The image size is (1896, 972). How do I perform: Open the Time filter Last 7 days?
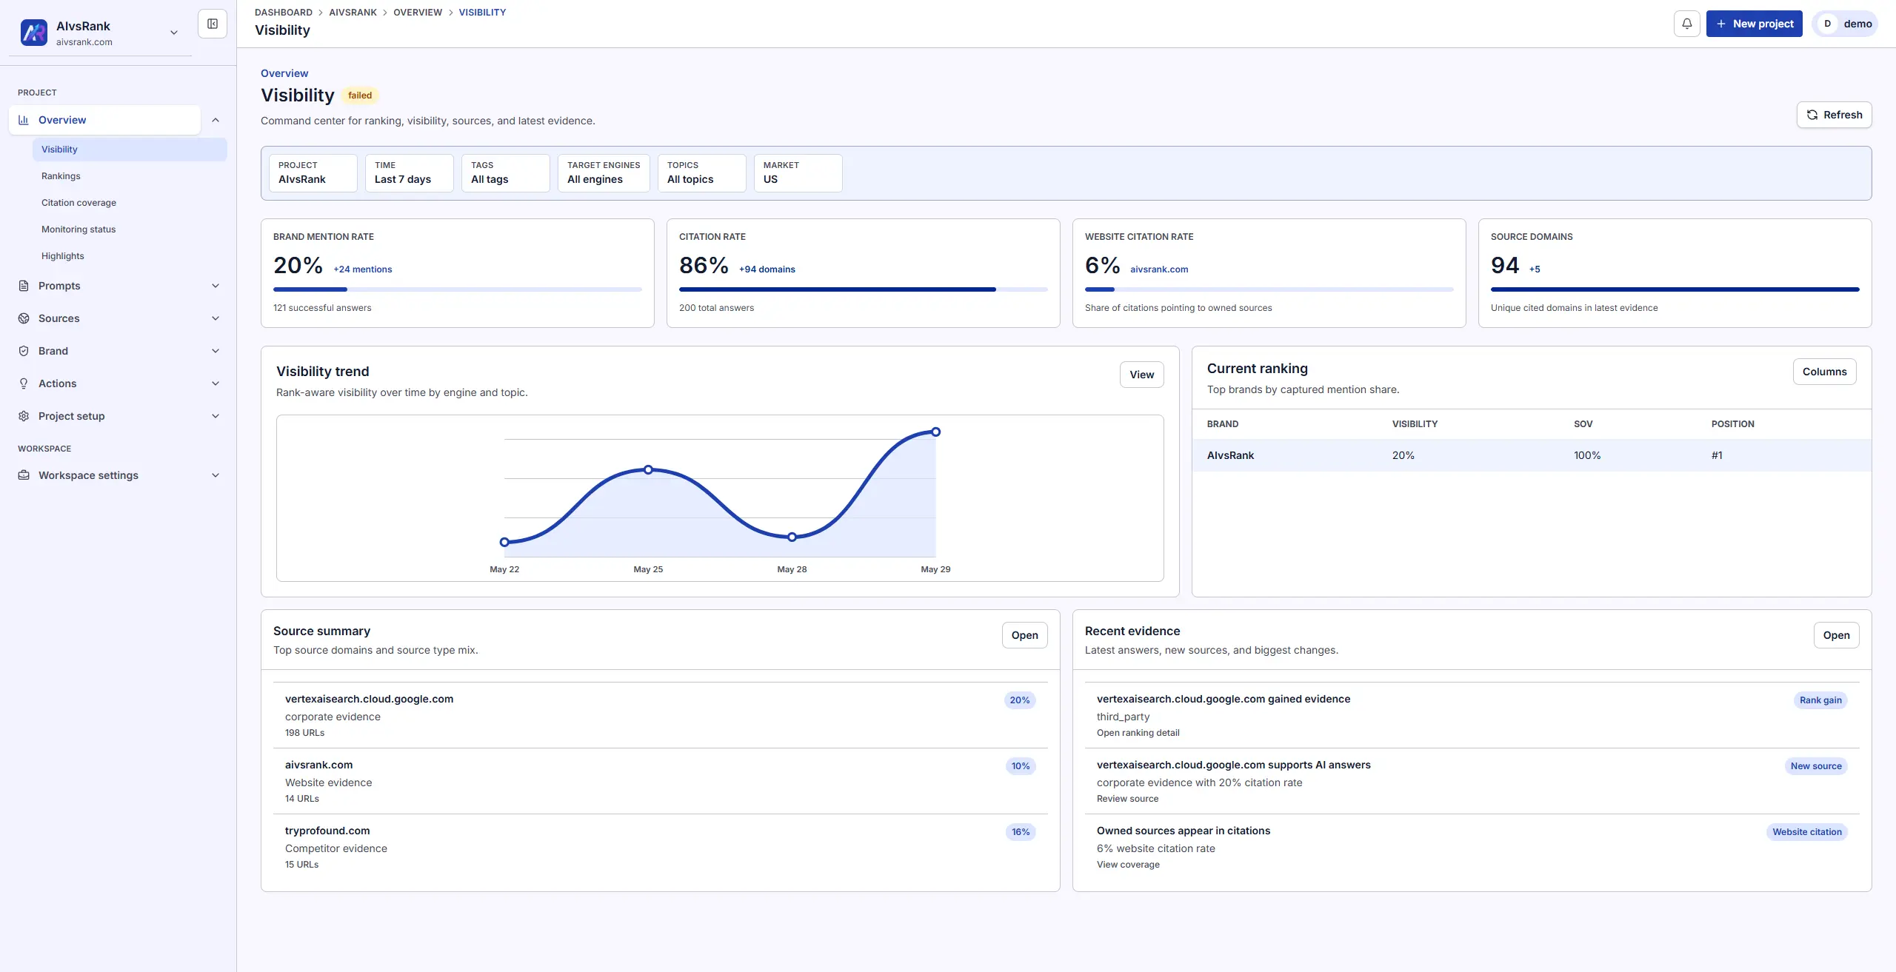click(409, 173)
